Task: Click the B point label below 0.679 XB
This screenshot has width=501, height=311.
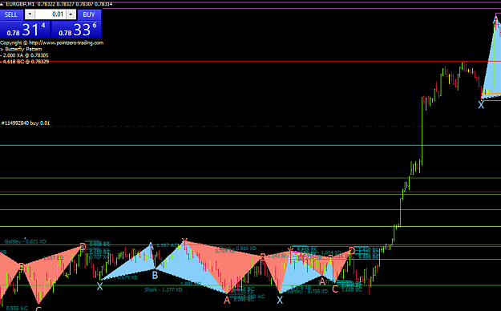Action: pos(155,275)
